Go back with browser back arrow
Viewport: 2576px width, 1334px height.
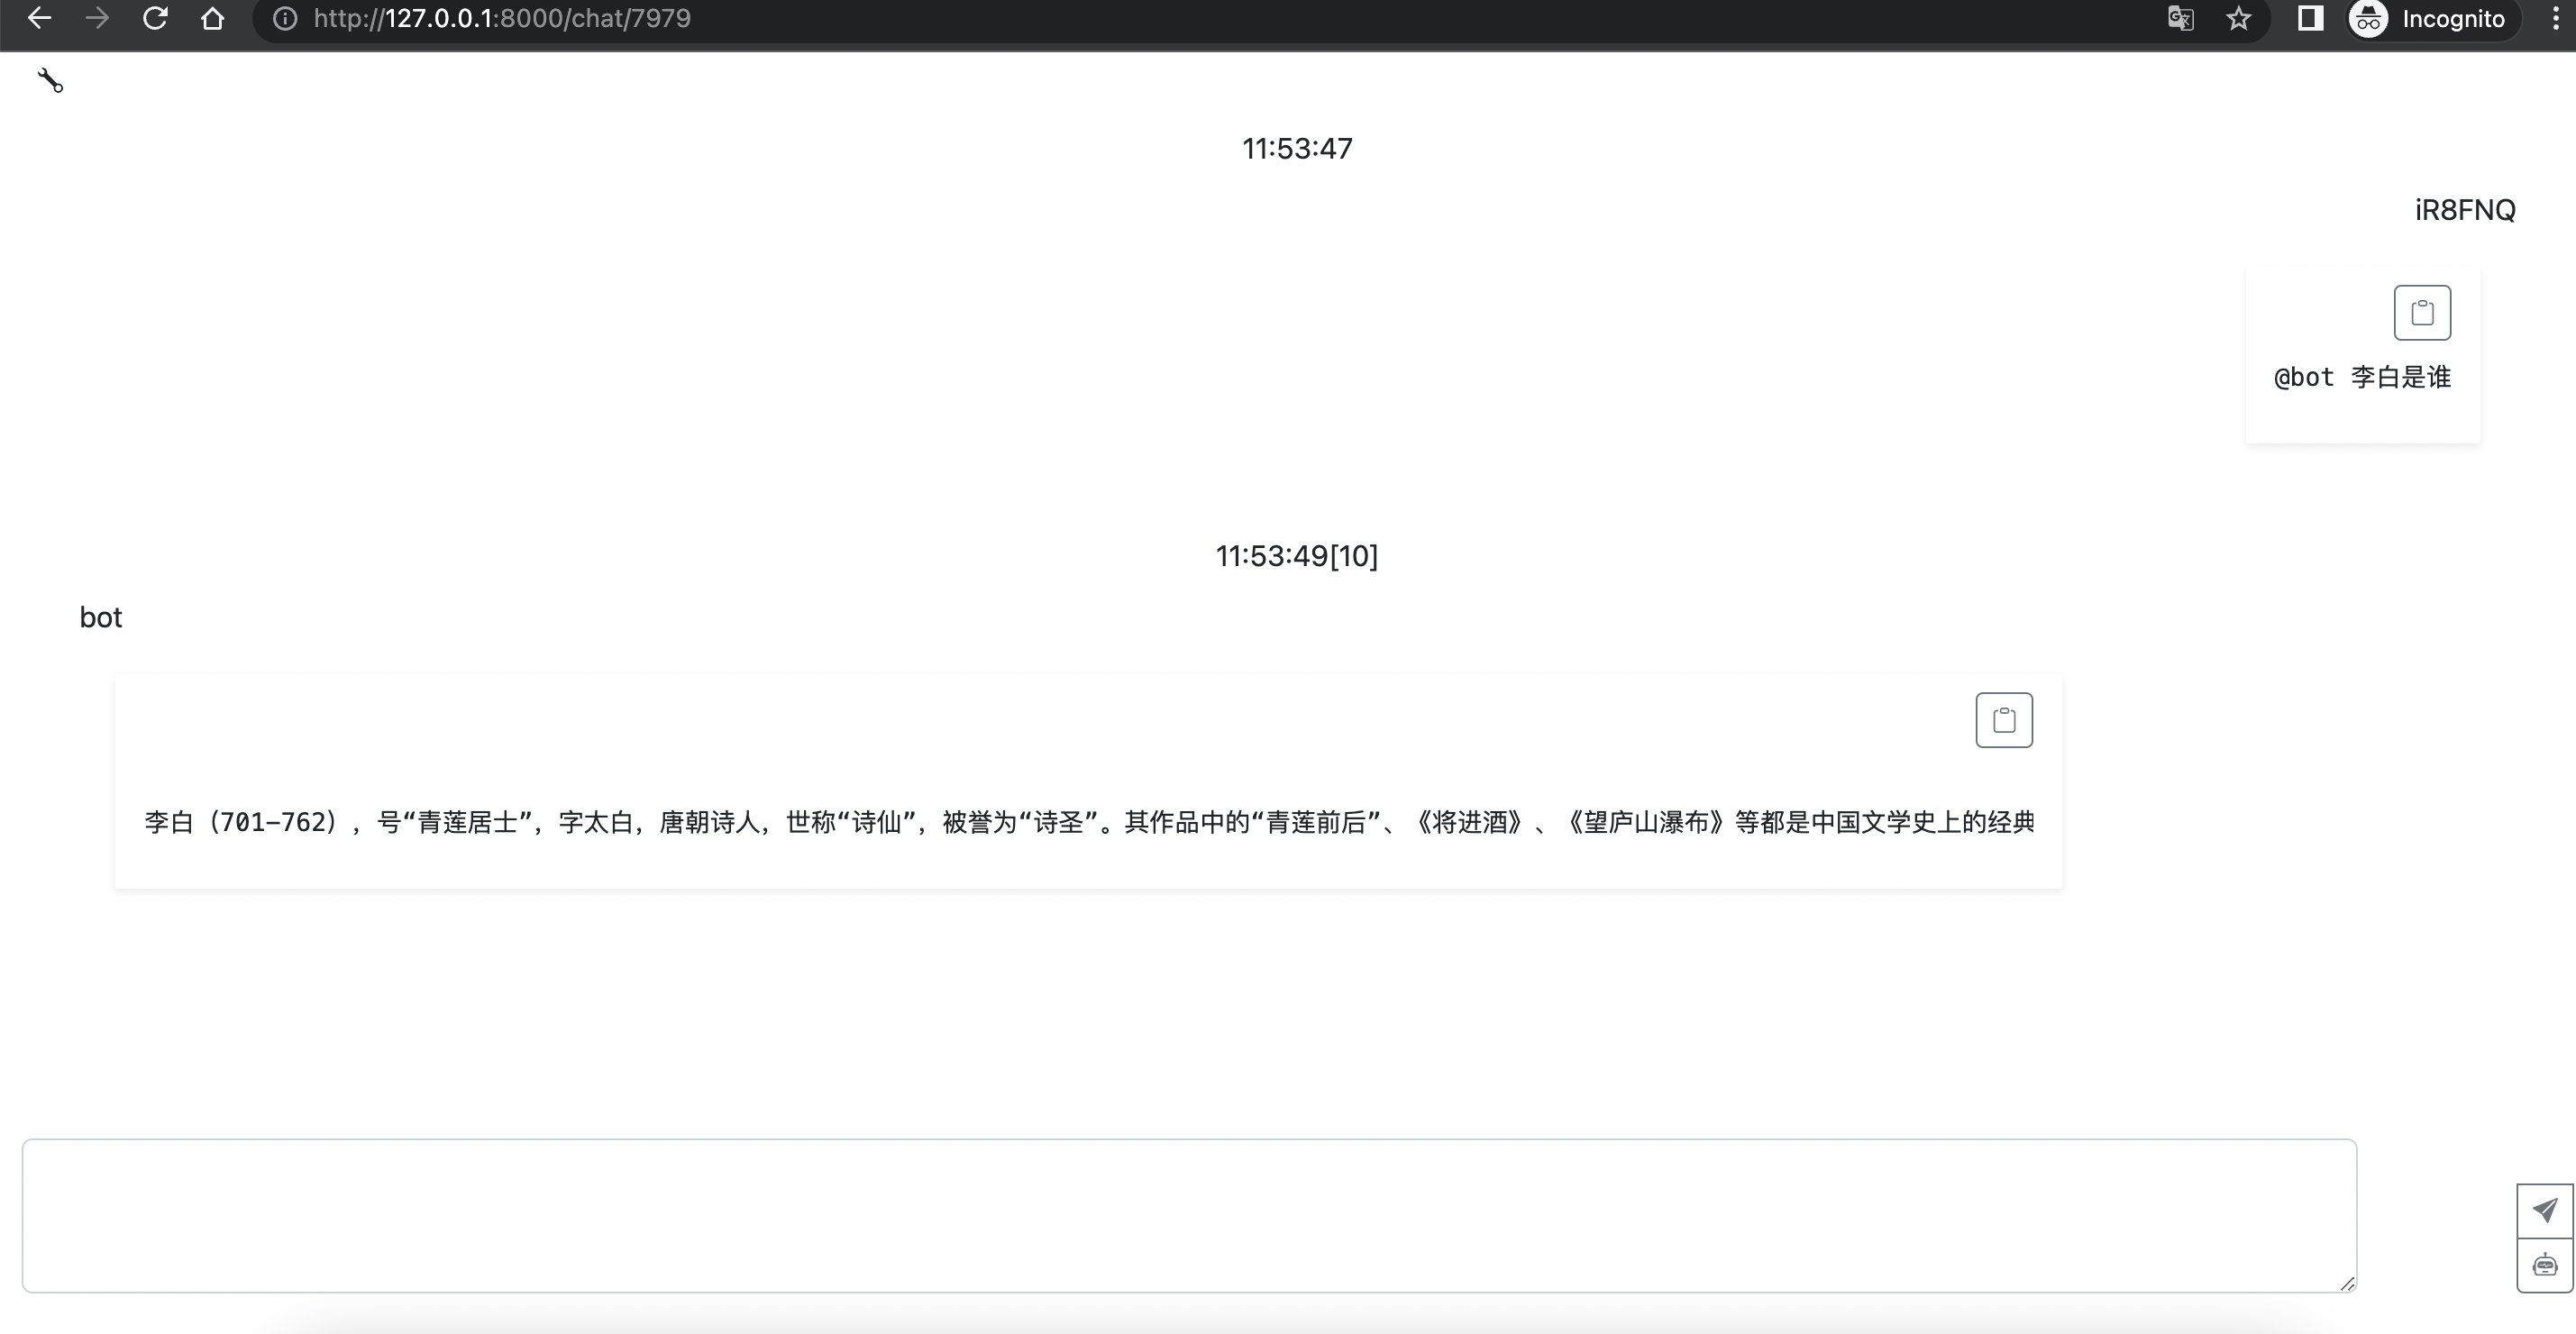click(39, 18)
